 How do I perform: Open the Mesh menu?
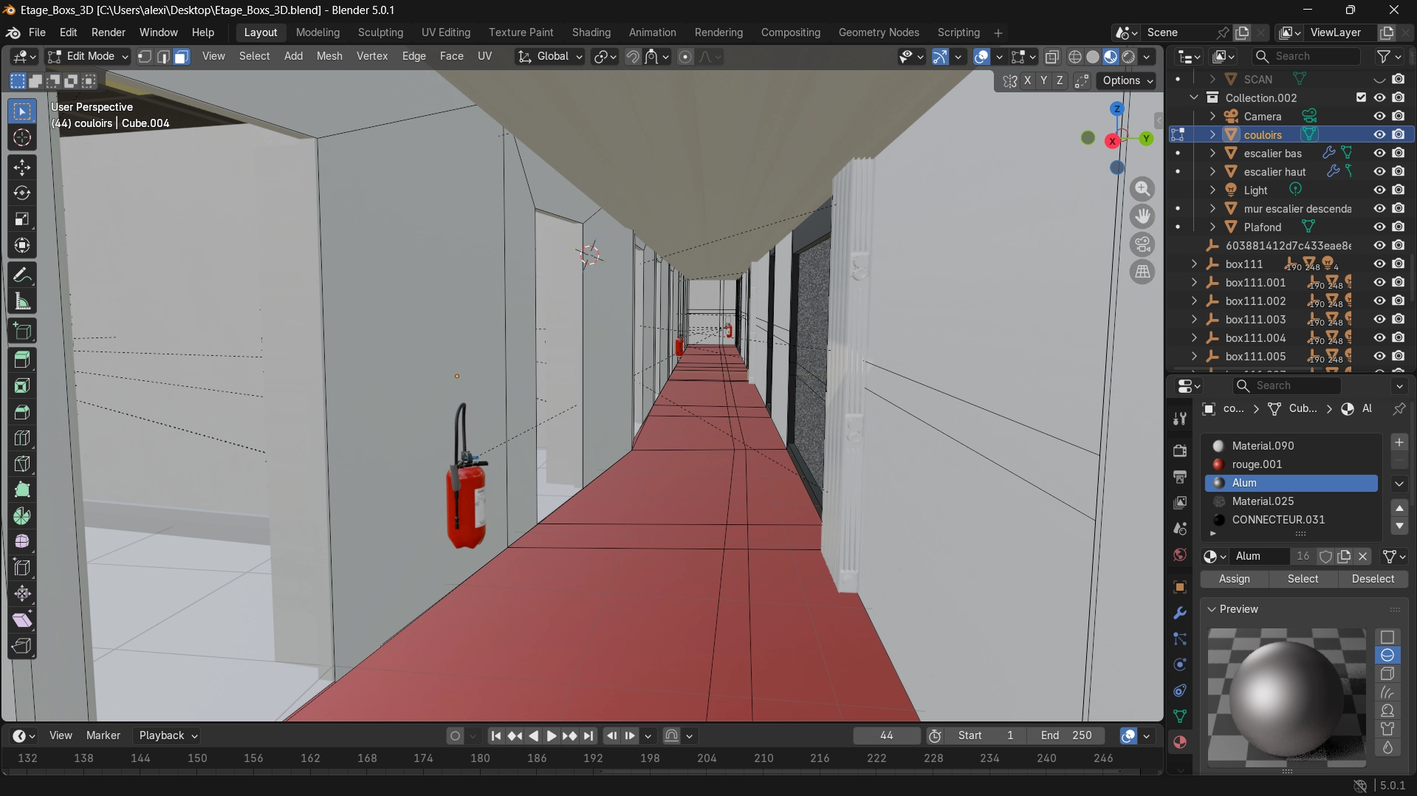pyautogui.click(x=329, y=56)
